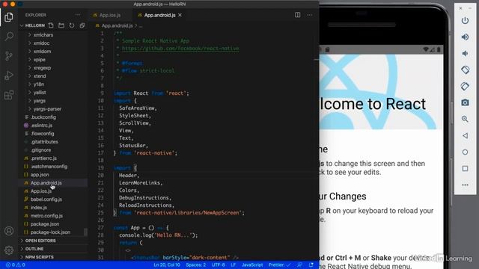Open the github react-native link in comment
This screenshot has width=479, height=269.
180,48
